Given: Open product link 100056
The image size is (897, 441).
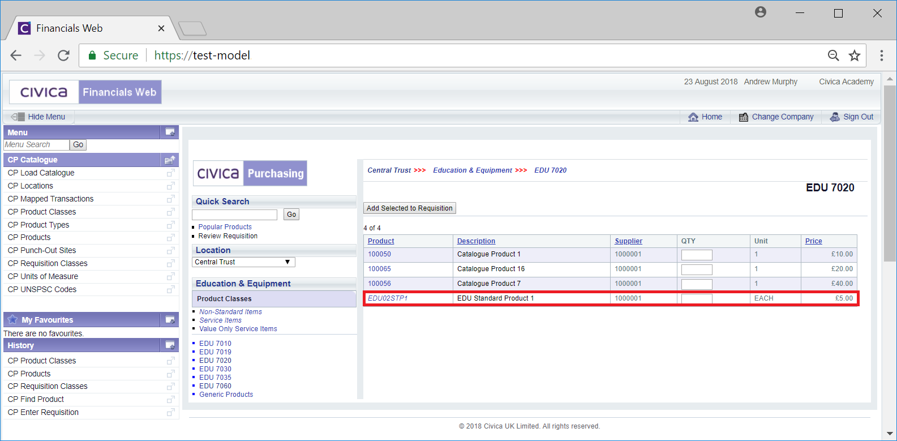Looking at the screenshot, I should pos(380,284).
